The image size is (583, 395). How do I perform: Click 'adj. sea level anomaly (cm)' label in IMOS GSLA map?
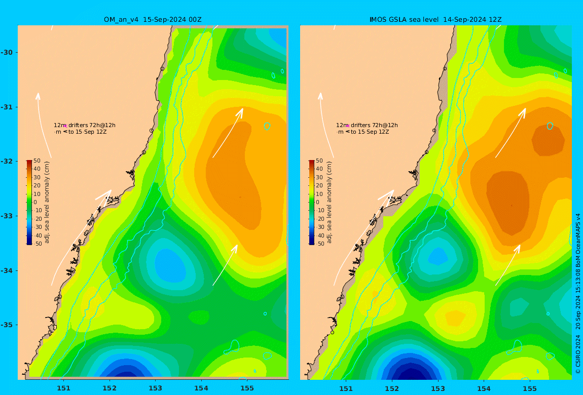330,203
